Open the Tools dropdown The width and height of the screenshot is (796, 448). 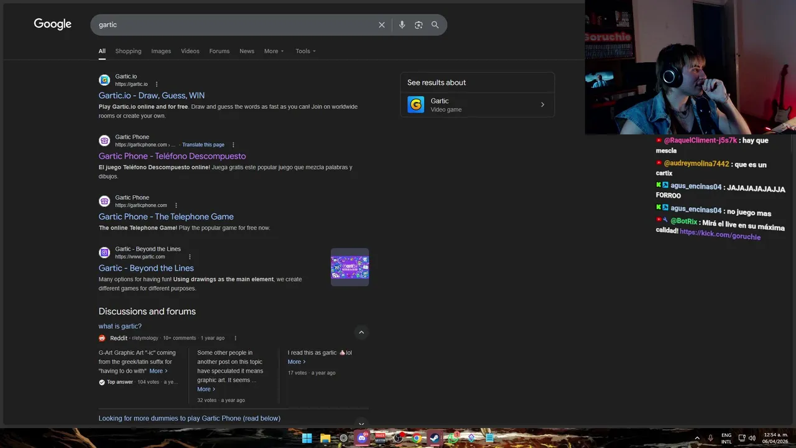[x=305, y=51]
